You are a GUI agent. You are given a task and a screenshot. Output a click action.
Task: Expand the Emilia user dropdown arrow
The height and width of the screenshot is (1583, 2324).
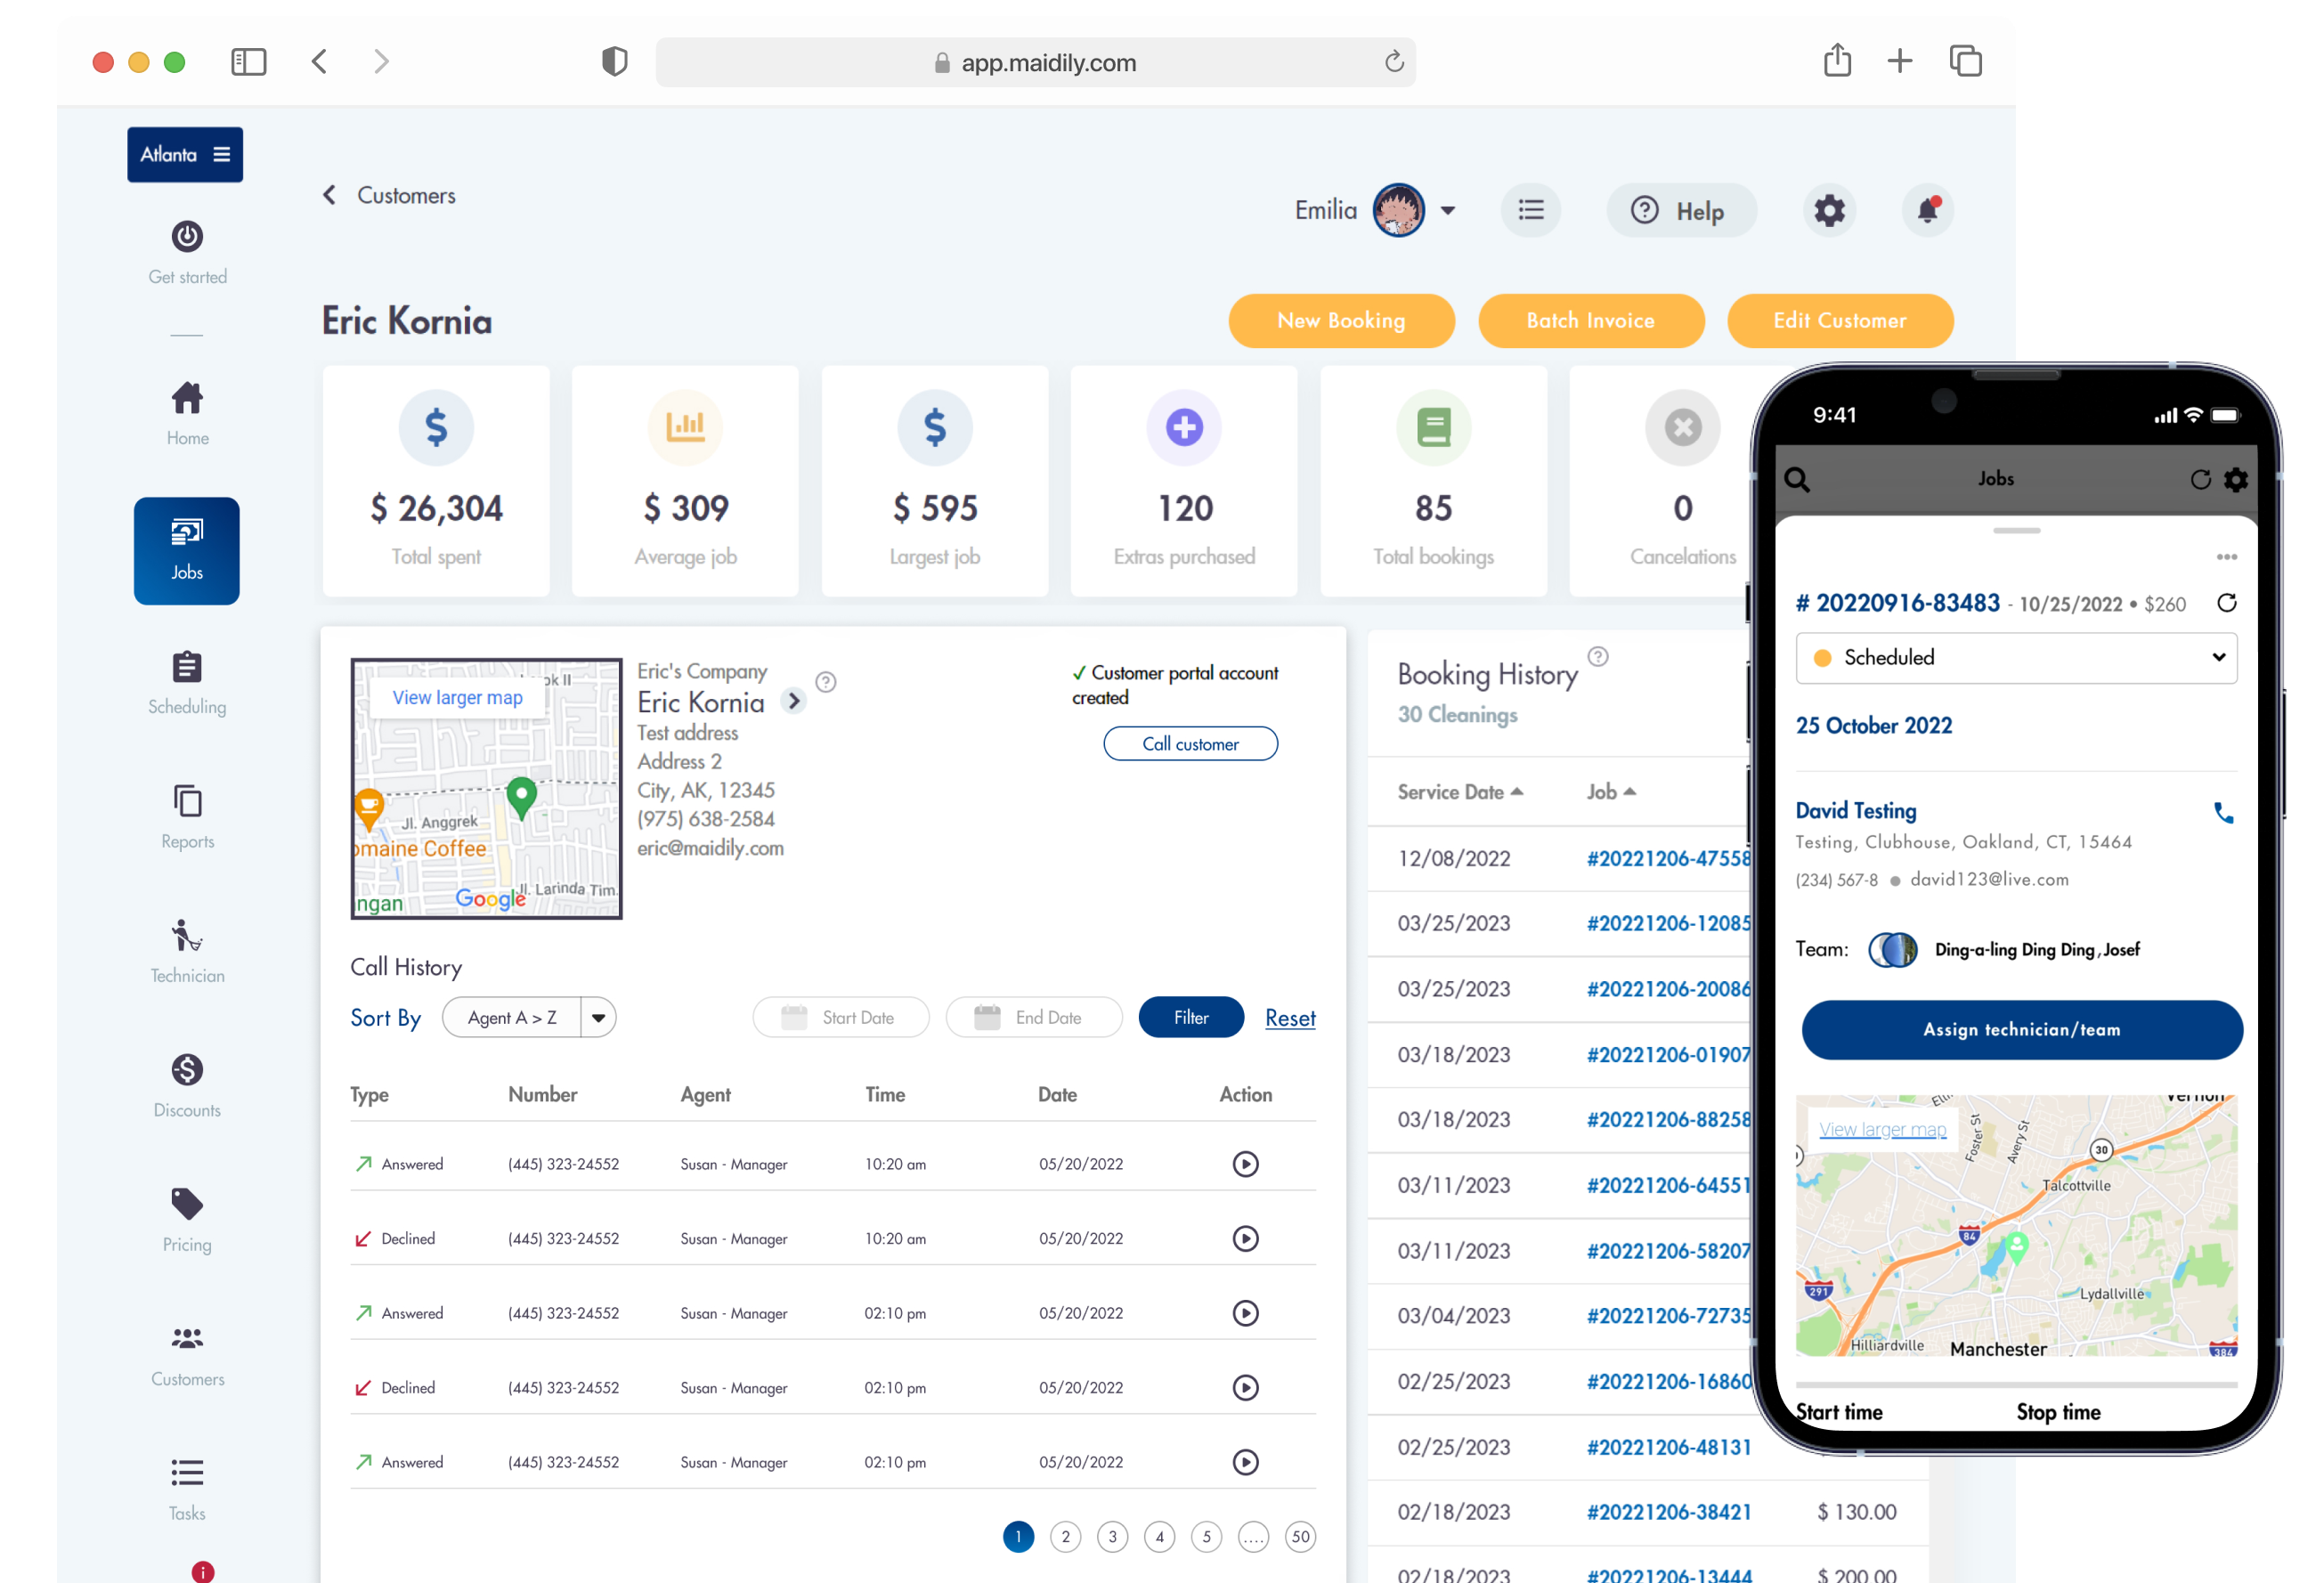1447,210
